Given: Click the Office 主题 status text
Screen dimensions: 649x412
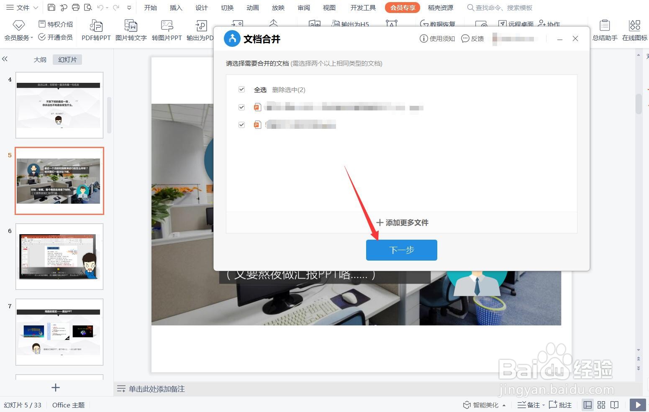Looking at the screenshot, I should 68,405.
